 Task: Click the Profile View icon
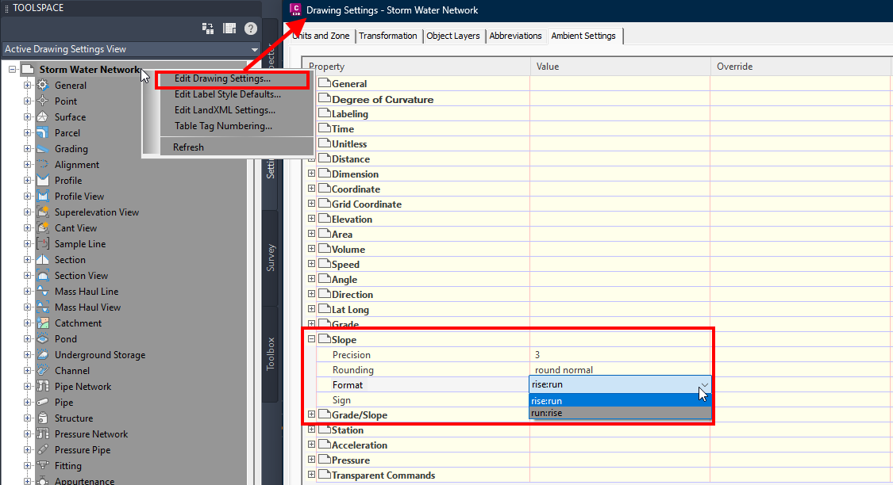[43, 197]
